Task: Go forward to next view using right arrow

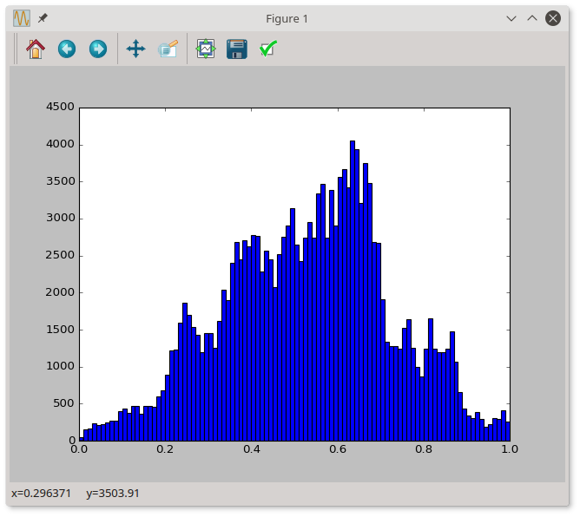Action: tap(98, 49)
